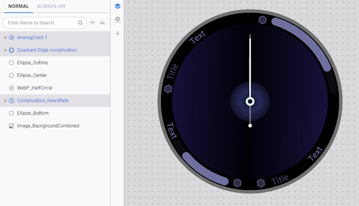This screenshot has width=359, height=206.
Task: Click the plus add component icon
Action: (x=118, y=33)
